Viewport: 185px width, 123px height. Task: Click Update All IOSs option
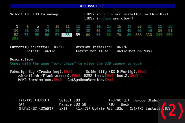[108, 109]
